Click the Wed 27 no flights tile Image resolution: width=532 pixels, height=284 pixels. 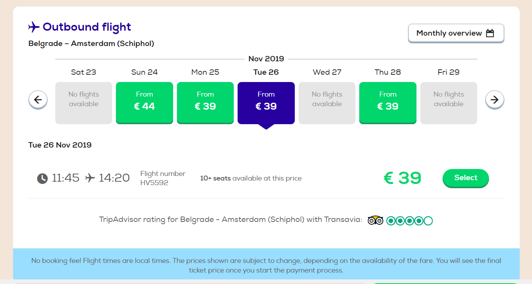tap(327, 103)
